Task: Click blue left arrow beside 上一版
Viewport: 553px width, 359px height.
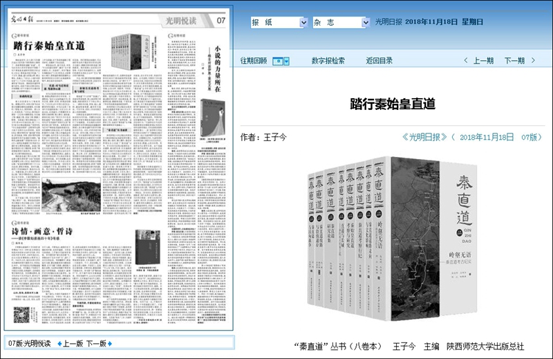Action: (x=59, y=344)
